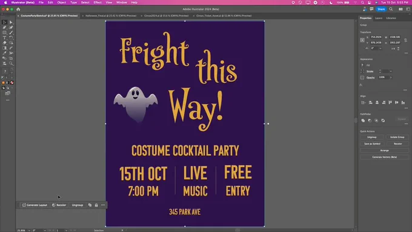Open the stroke weight dropdown
Screen dimensions: 412x232
pyautogui.click(x=391, y=71)
